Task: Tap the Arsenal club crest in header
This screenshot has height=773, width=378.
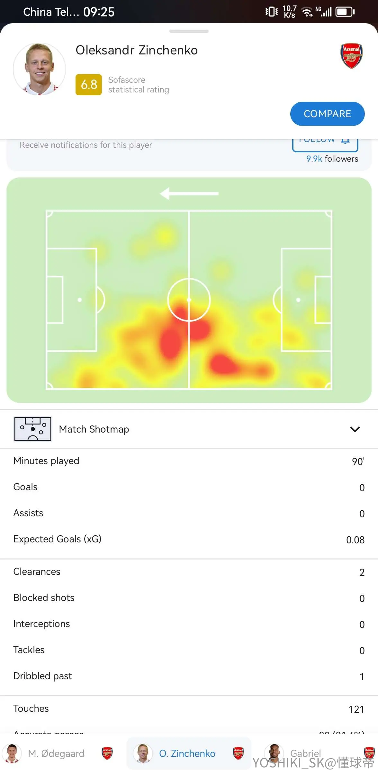Action: coord(351,56)
